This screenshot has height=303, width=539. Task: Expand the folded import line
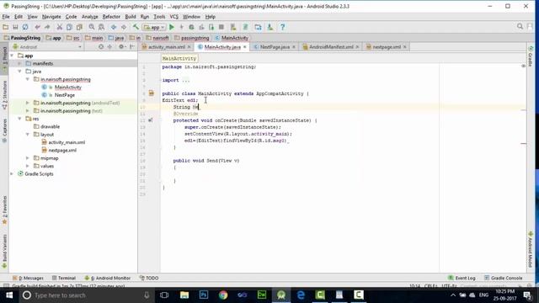(x=186, y=81)
